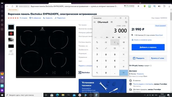Click digit 5 on calculator
Viewport: 172px width, 97px height.
[106, 61]
